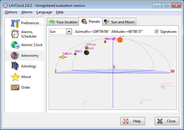Open the Options menu

[x=11, y=12]
